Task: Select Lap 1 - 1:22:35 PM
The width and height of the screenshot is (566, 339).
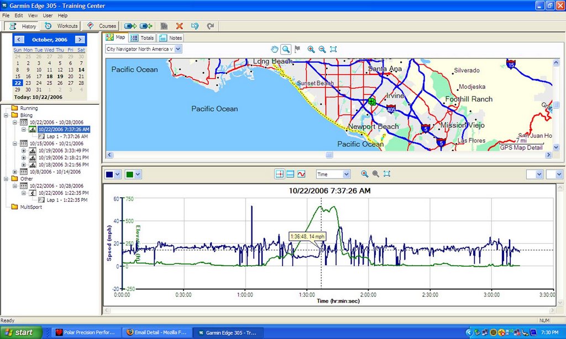Action: tap(67, 200)
